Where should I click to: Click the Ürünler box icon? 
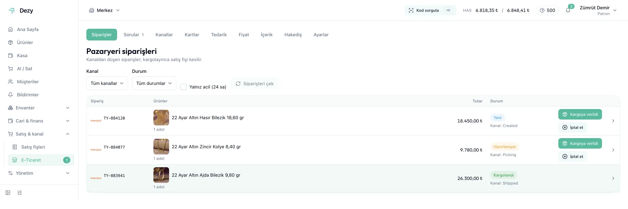coord(10,42)
